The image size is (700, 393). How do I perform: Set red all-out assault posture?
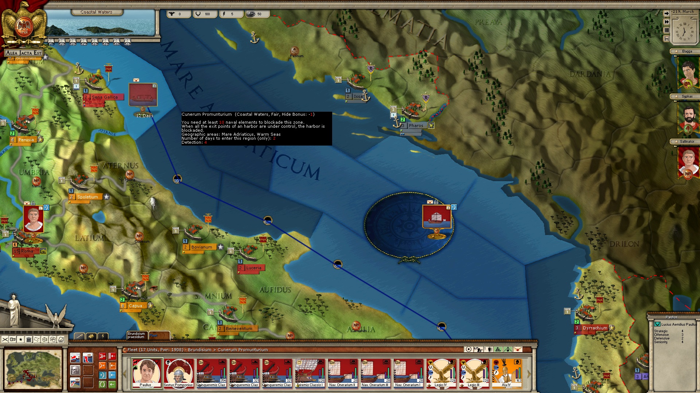tap(102, 356)
